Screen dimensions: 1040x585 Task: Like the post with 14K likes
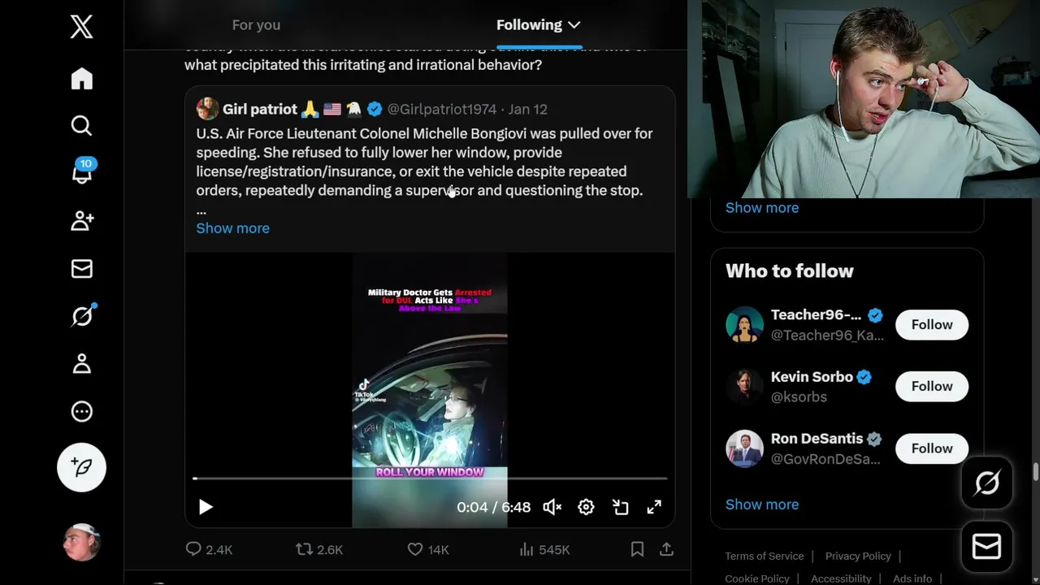click(415, 549)
